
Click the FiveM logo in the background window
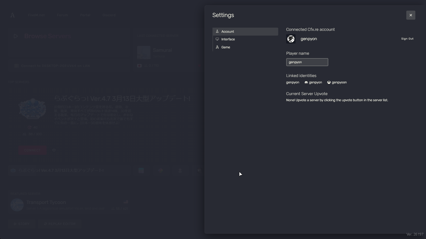point(13,15)
